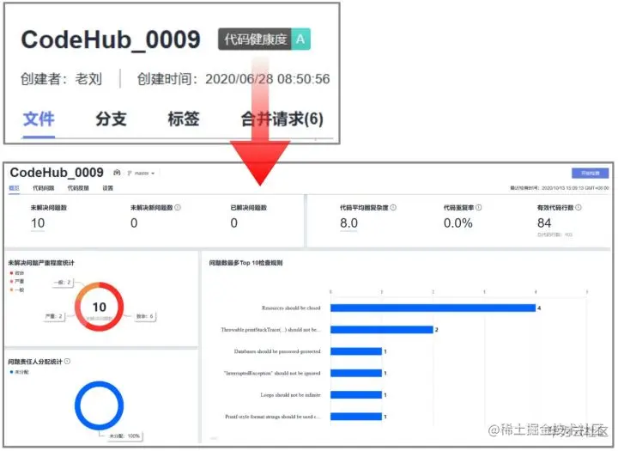Open the 代码问题 tab
The height and width of the screenshot is (451, 618).
(44, 188)
